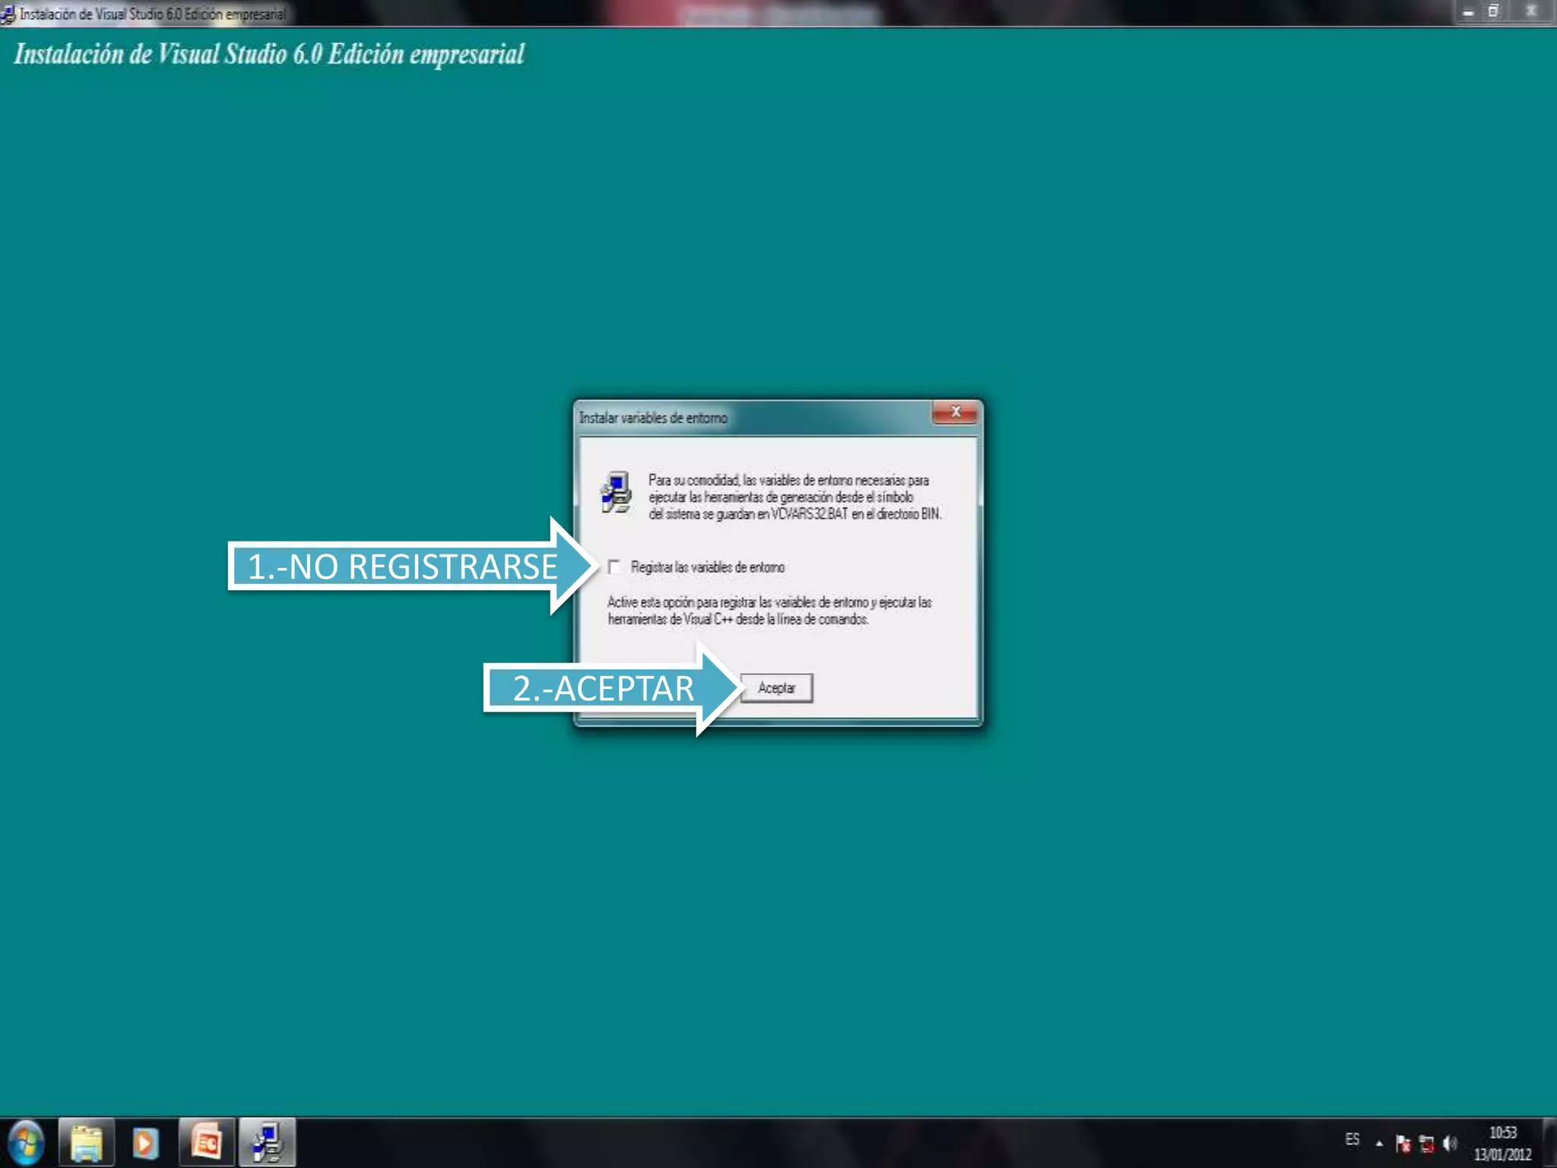This screenshot has width=1557, height=1168.
Task: Click the setup computer icon in the dialog
Action: tap(617, 493)
